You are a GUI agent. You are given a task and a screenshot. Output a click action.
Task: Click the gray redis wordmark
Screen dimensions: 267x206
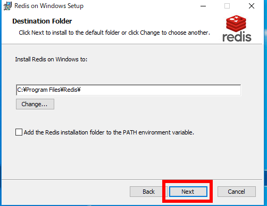[237, 37]
